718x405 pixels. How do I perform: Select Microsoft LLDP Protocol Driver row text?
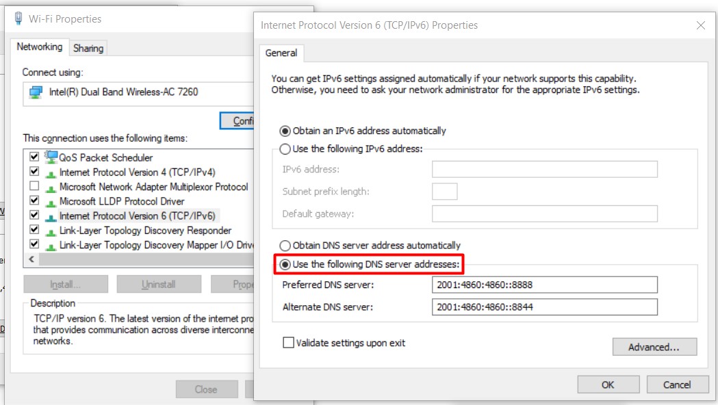tap(122, 201)
